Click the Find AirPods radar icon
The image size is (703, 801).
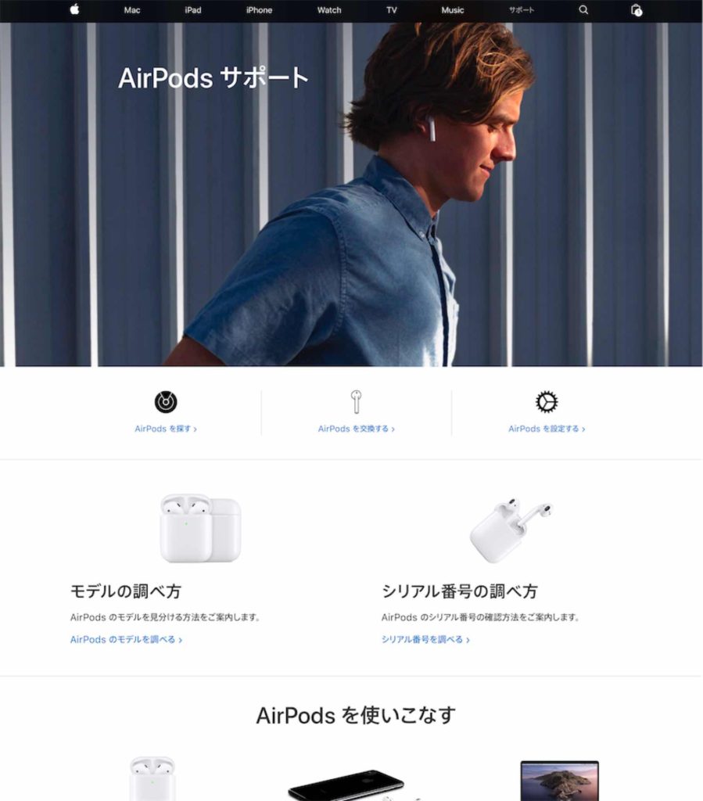[166, 402]
